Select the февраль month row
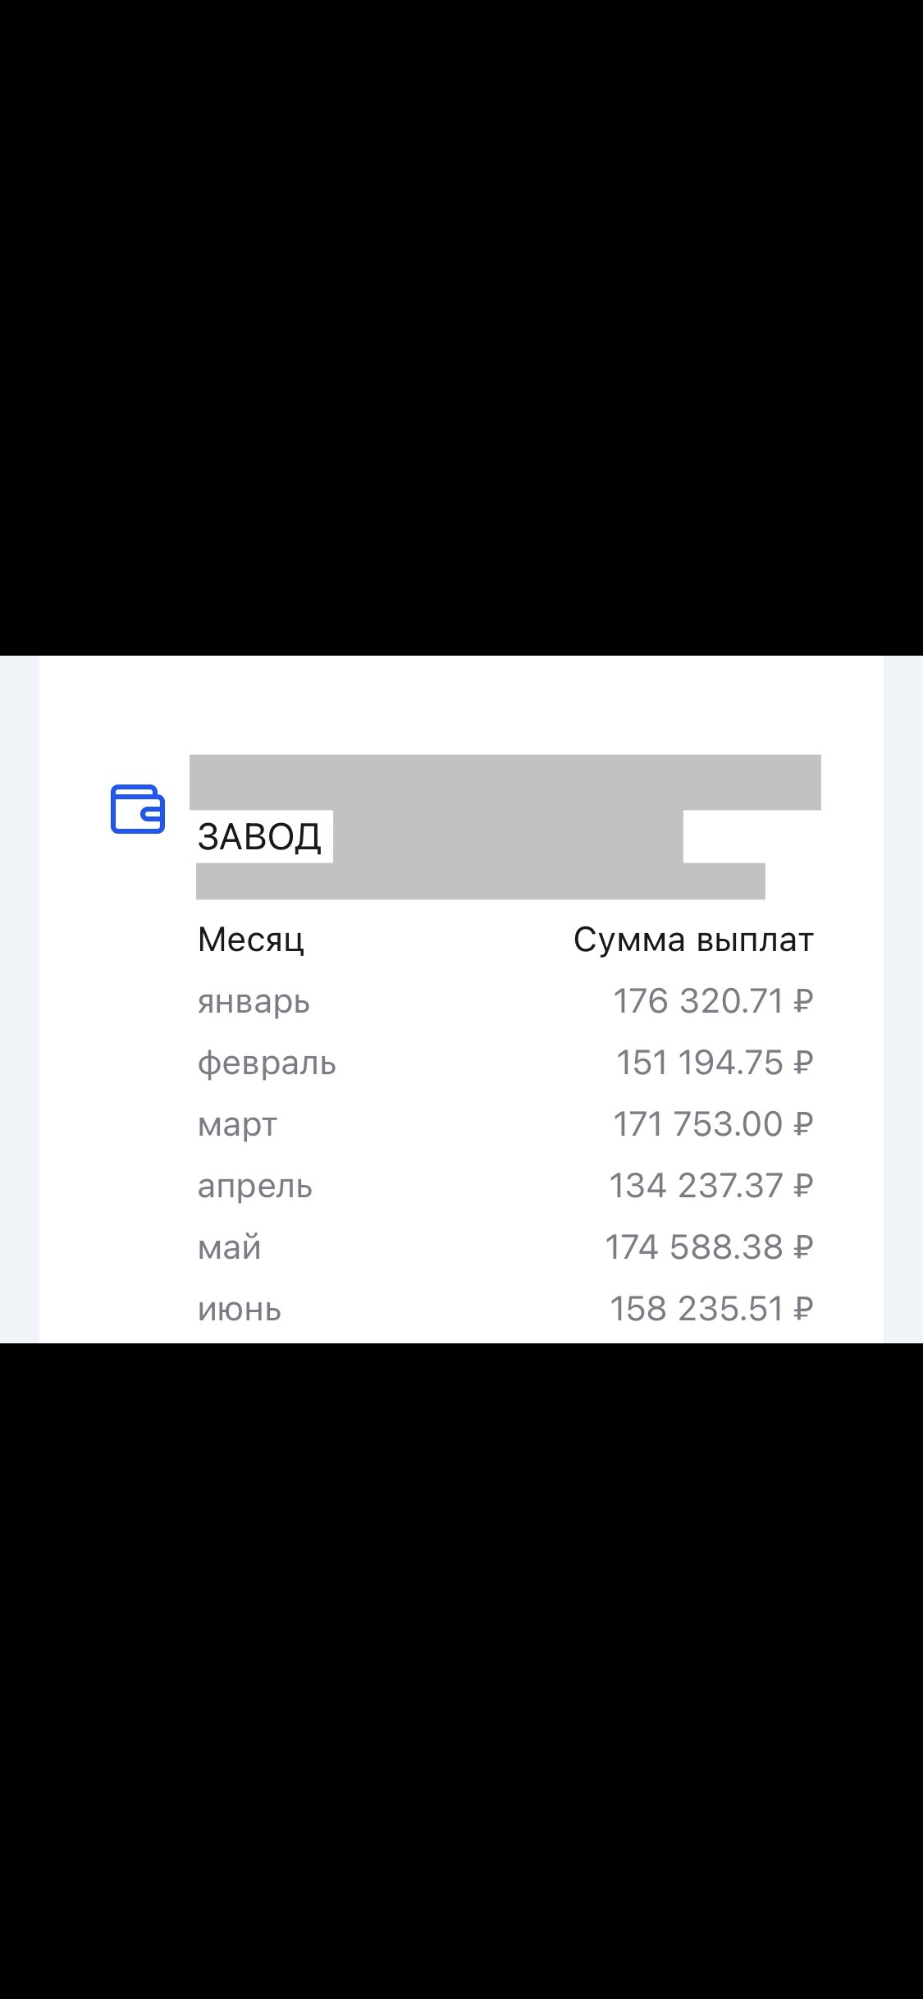923x1999 pixels. [505, 1063]
